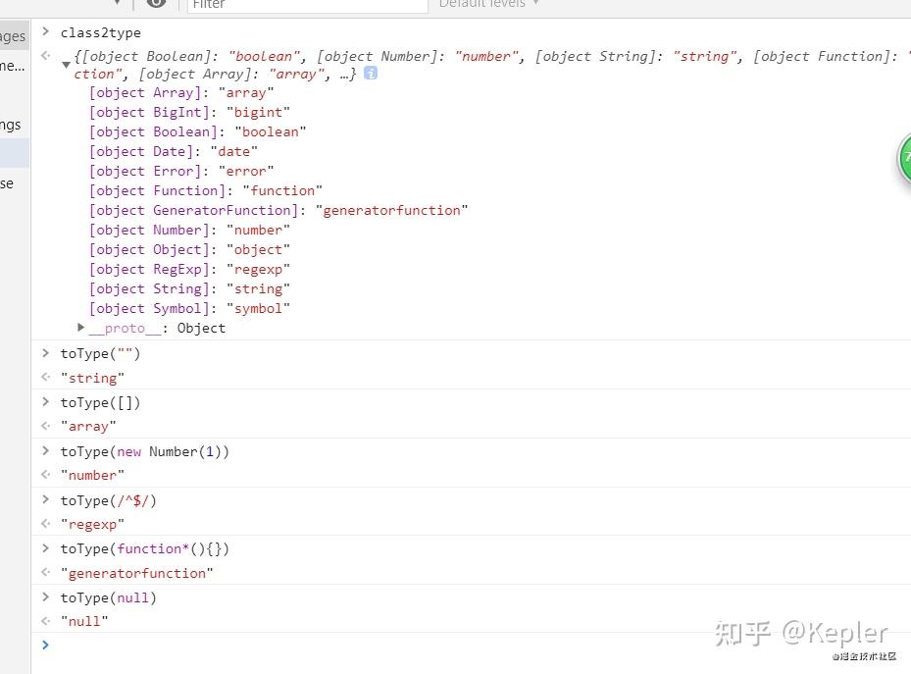This screenshot has height=674, width=911.
Task: Click the Filter input field
Action: [308, 5]
